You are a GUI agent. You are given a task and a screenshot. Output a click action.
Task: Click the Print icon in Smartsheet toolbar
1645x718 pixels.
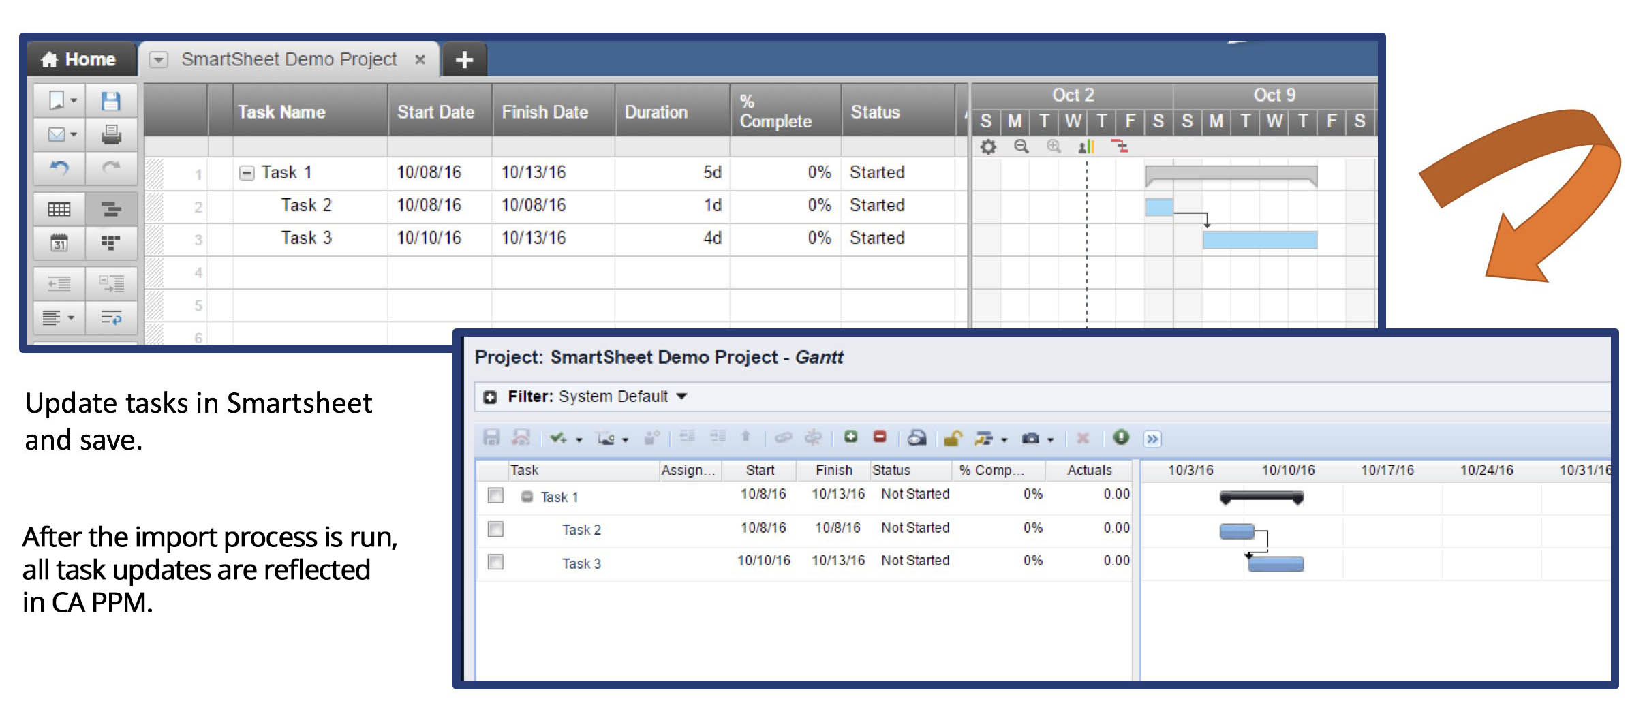click(x=110, y=134)
